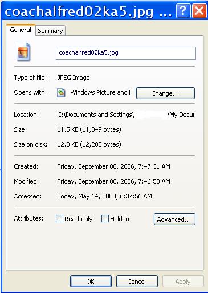Click the Change... button
The height and width of the screenshot is (293, 208).
pyautogui.click(x=165, y=93)
